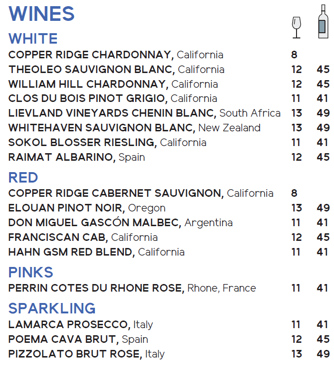
Task: Click the wine bottle icon
Action: (x=323, y=22)
